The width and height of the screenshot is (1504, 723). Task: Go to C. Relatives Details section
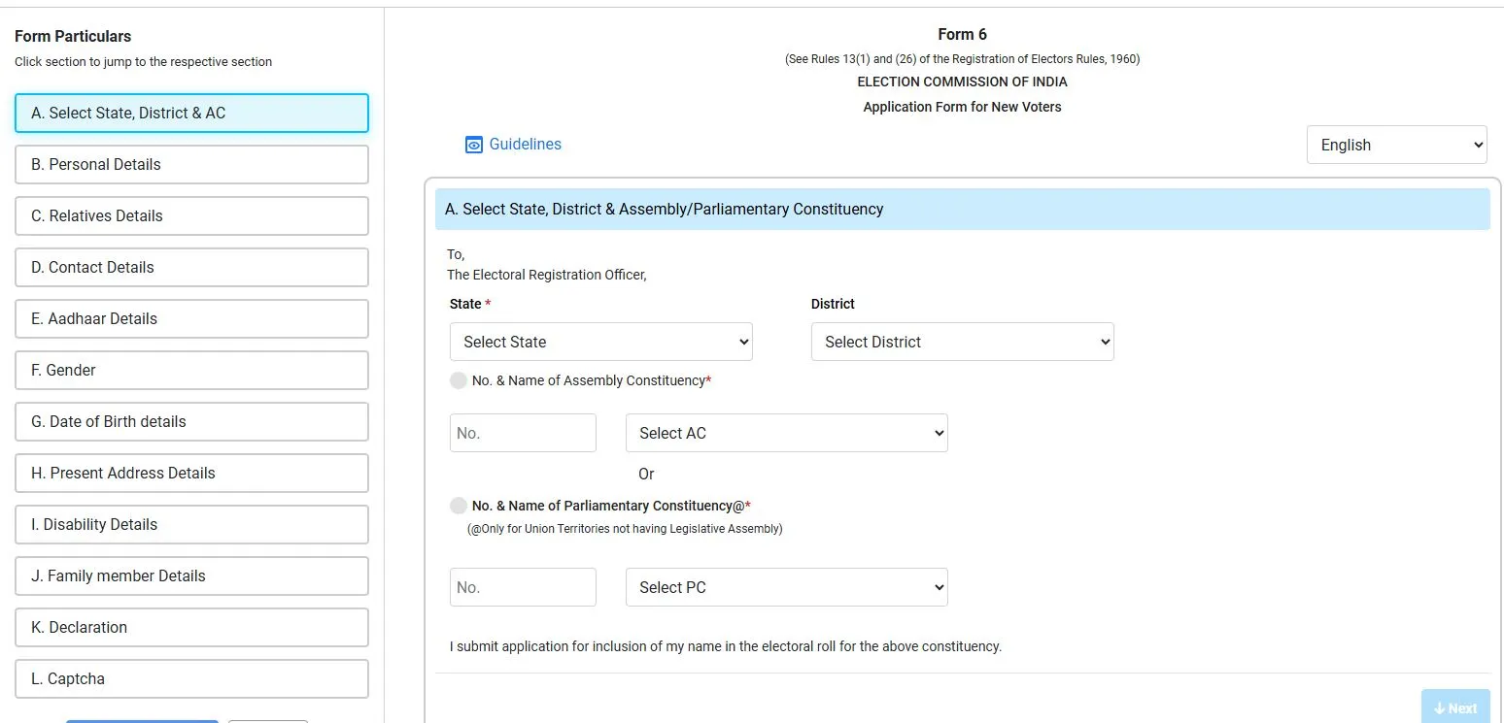191,215
